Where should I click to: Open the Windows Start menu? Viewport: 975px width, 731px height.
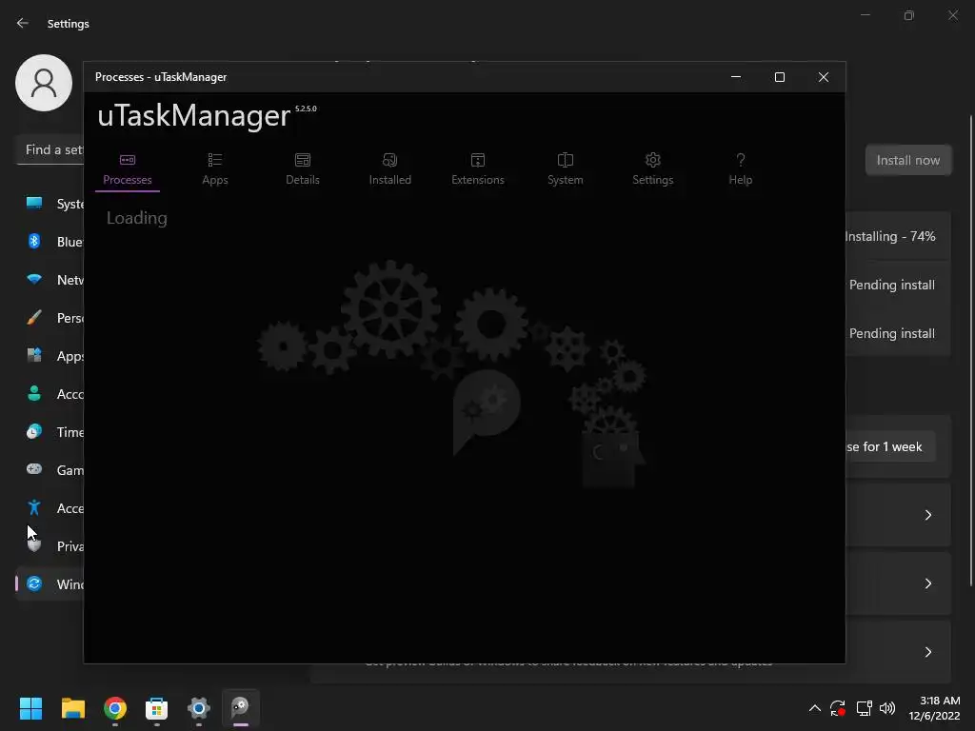pyautogui.click(x=30, y=708)
